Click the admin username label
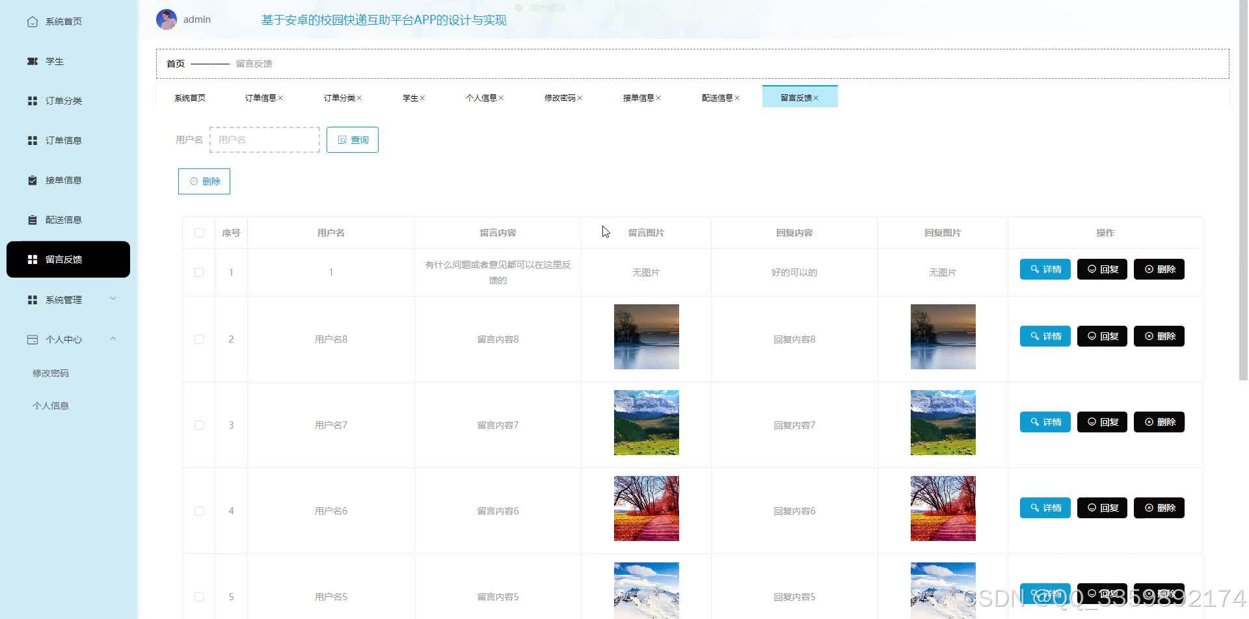 pyautogui.click(x=197, y=20)
